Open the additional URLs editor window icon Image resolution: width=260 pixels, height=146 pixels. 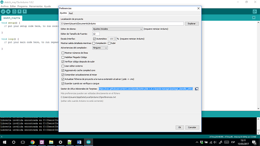pos(196,89)
